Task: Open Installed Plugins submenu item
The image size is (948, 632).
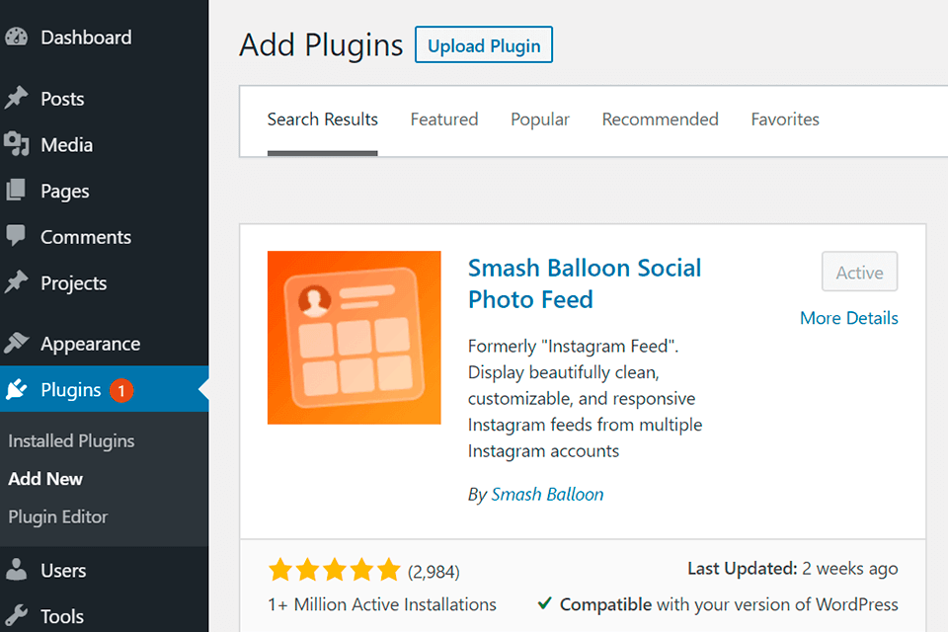Action: pos(71,441)
